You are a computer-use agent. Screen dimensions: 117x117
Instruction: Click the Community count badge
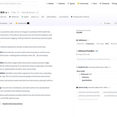(28, 23)
